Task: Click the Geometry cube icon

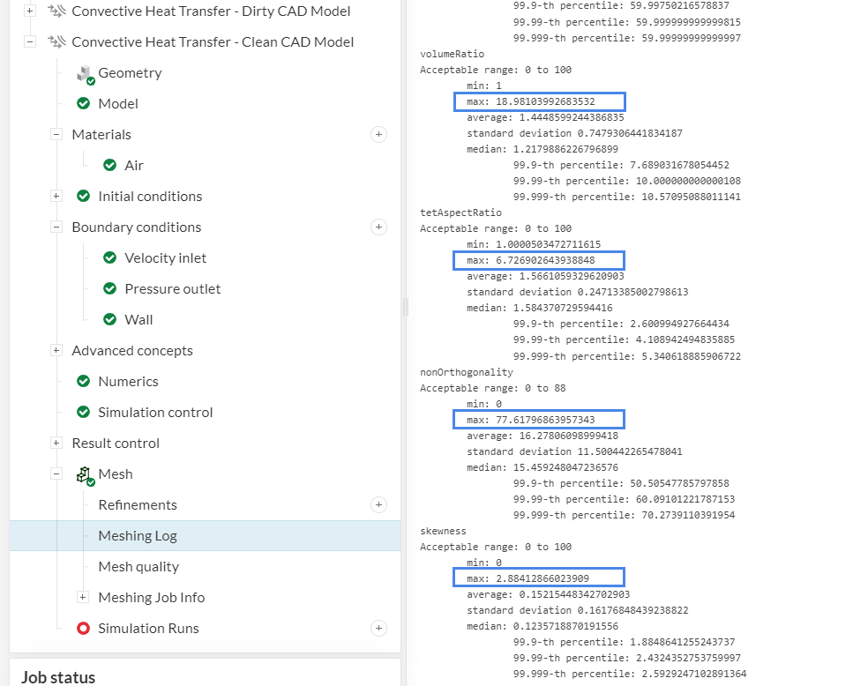Action: 85,74
